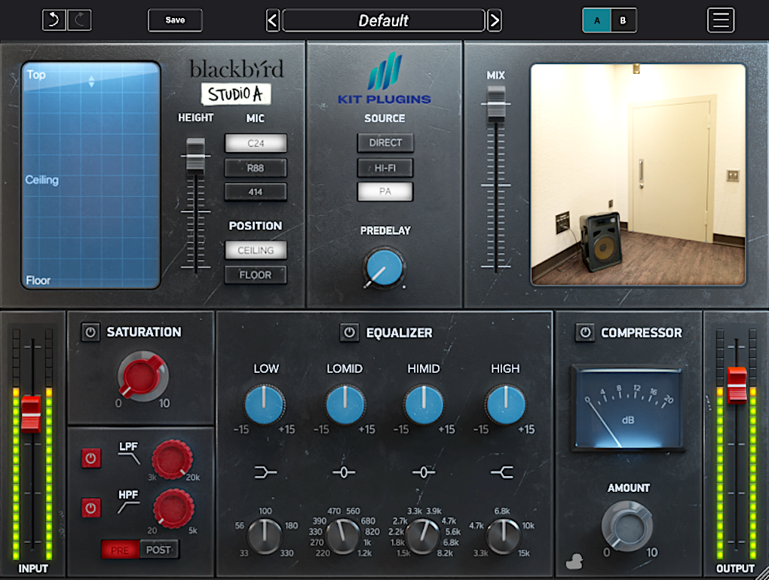Viewport: 769px width, 580px height.
Task: Select the Floor mic position
Action: tap(256, 275)
